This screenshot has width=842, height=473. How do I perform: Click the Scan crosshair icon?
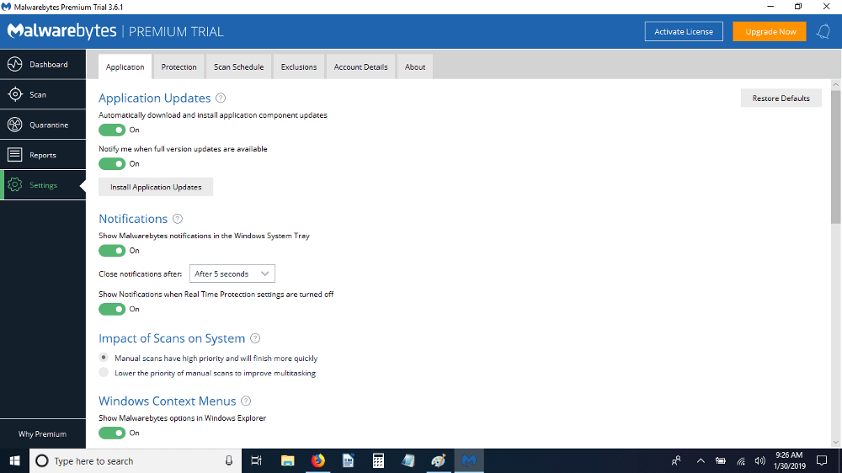[15, 94]
